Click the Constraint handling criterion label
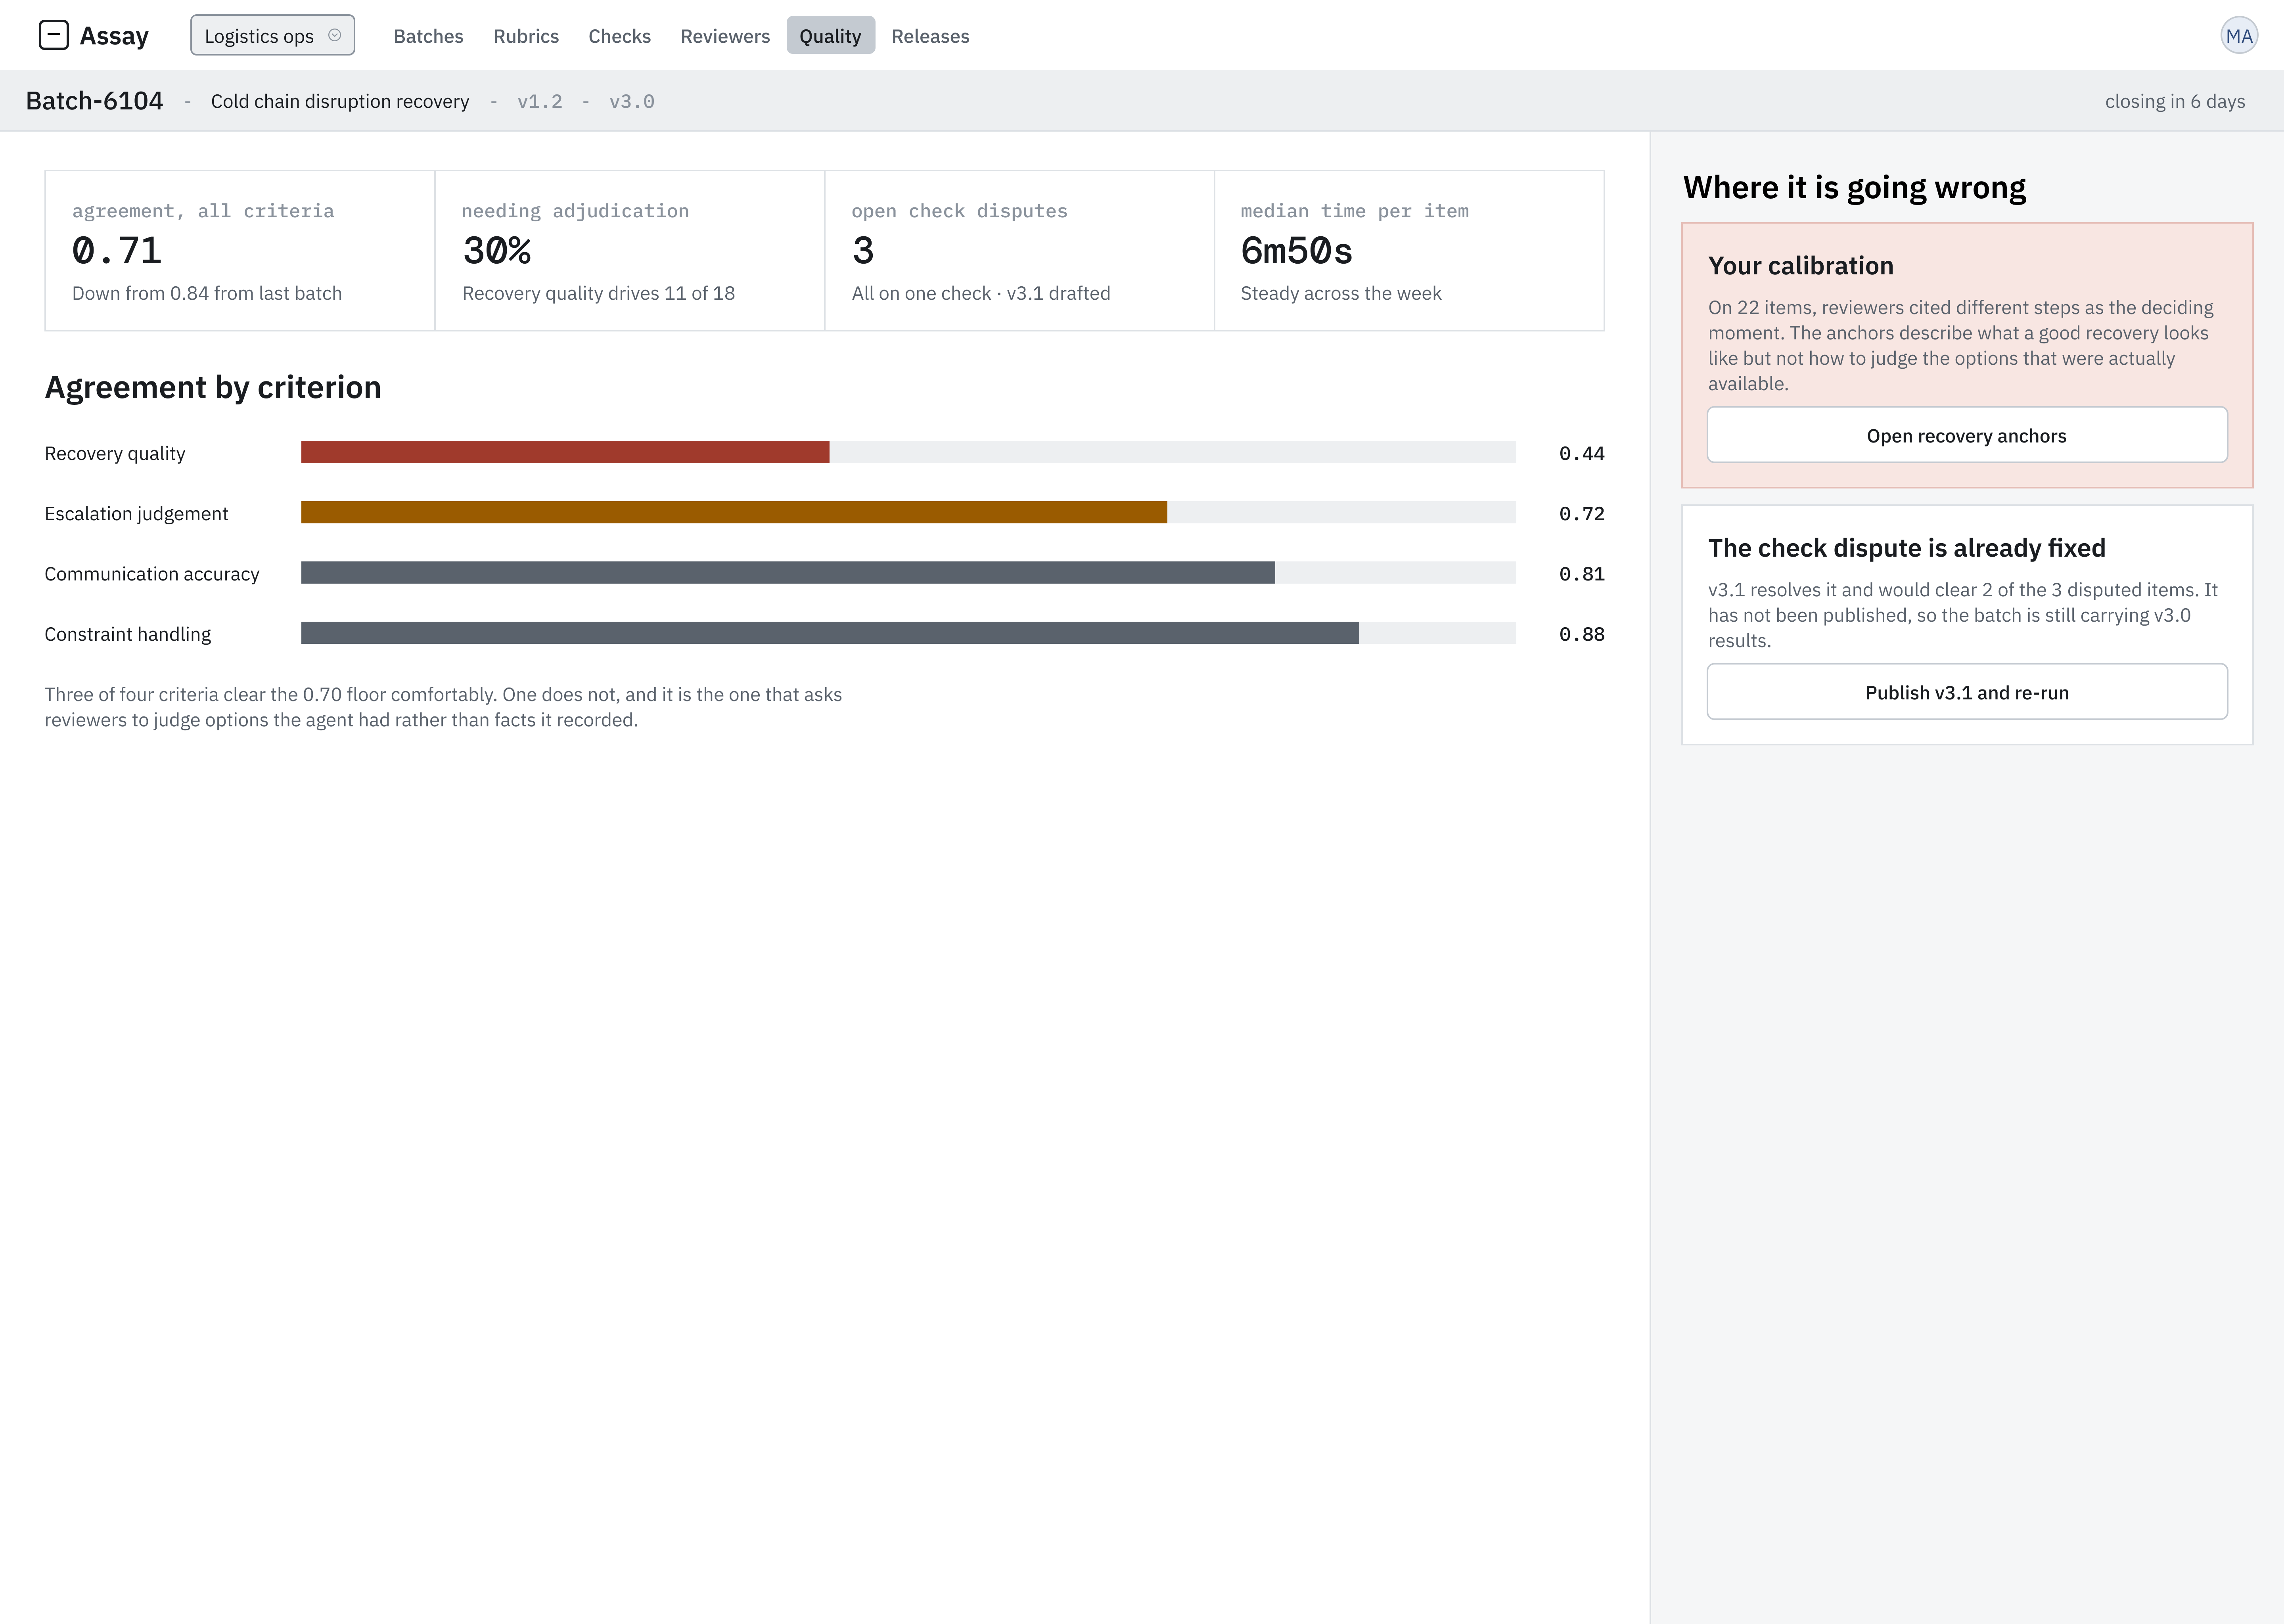 [x=128, y=634]
